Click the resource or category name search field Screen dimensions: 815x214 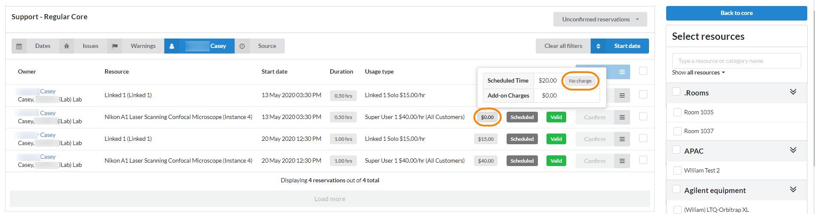(x=736, y=61)
